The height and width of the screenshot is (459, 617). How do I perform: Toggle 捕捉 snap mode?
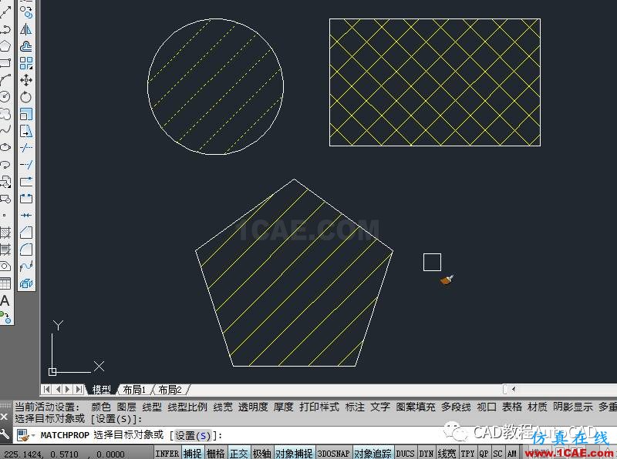[x=192, y=453]
